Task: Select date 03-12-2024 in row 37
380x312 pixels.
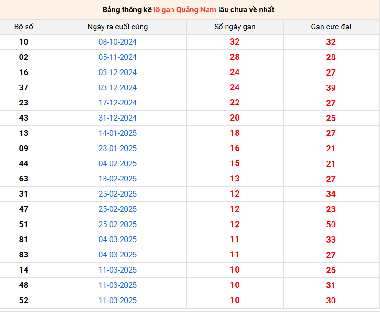Action: pos(118,88)
